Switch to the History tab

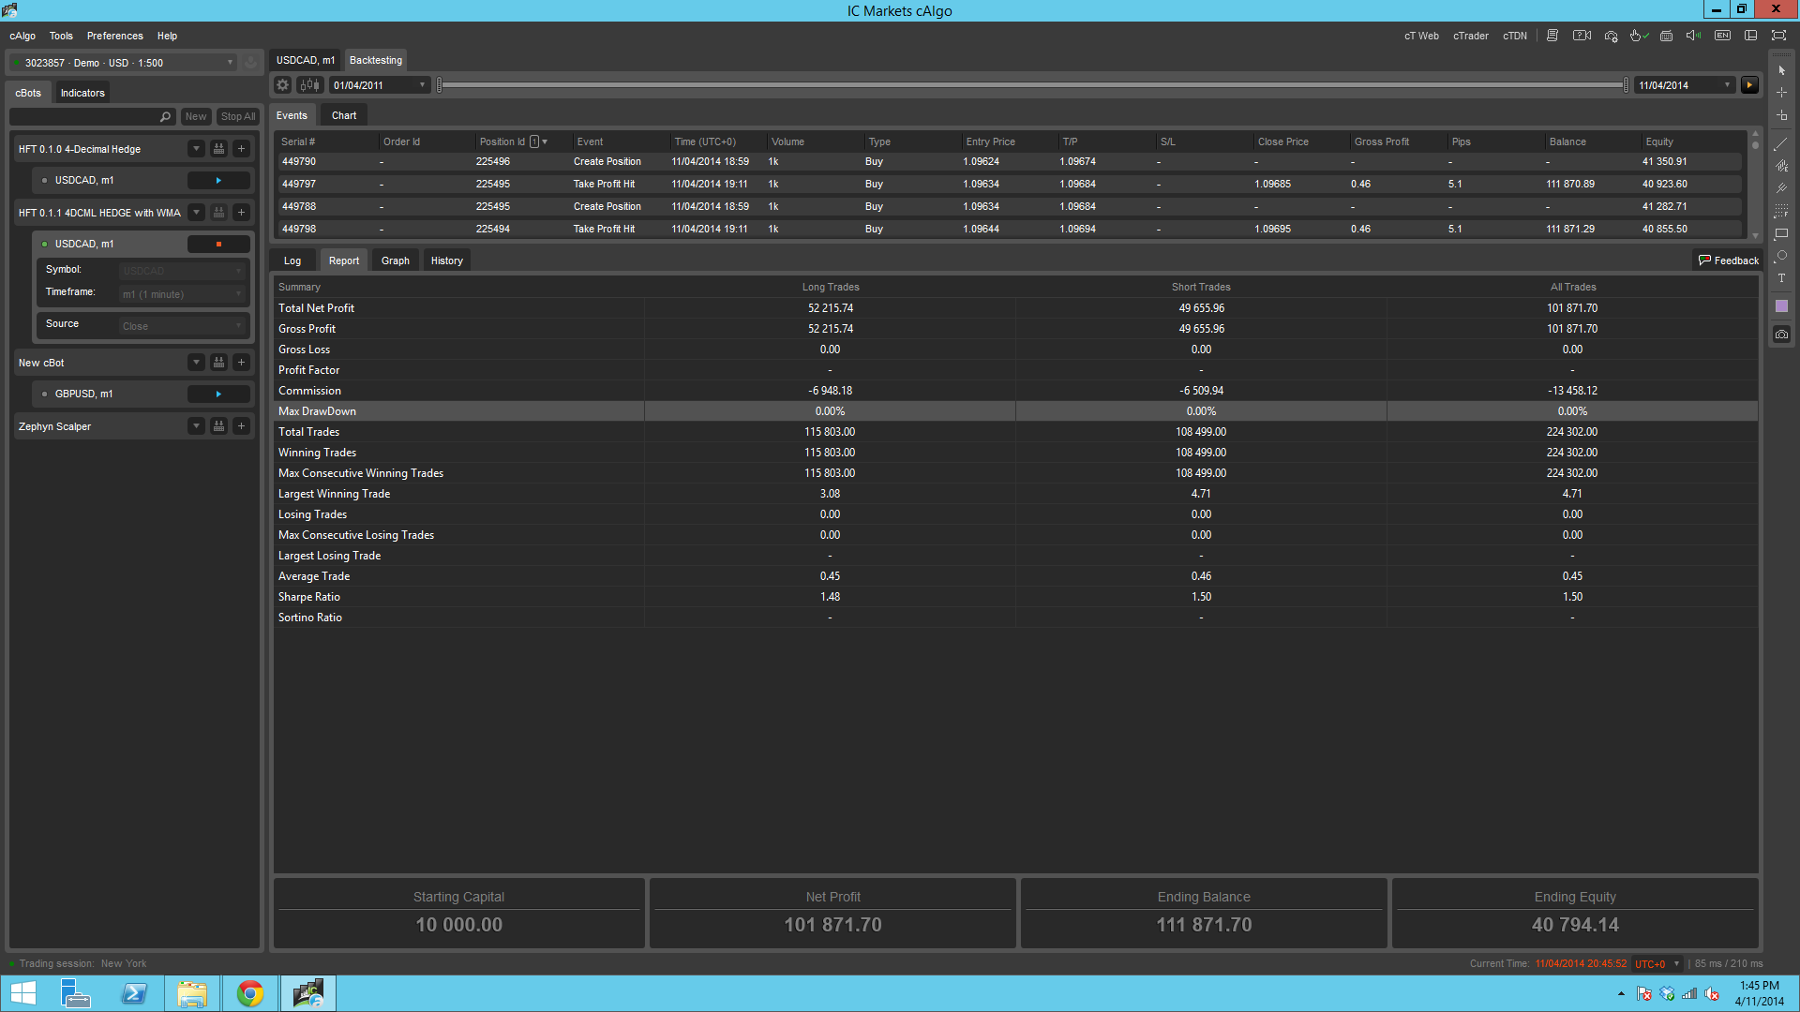pos(447,261)
